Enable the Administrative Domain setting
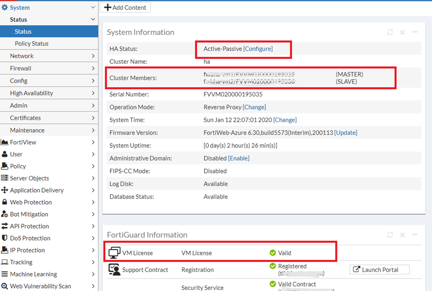 [239, 157]
